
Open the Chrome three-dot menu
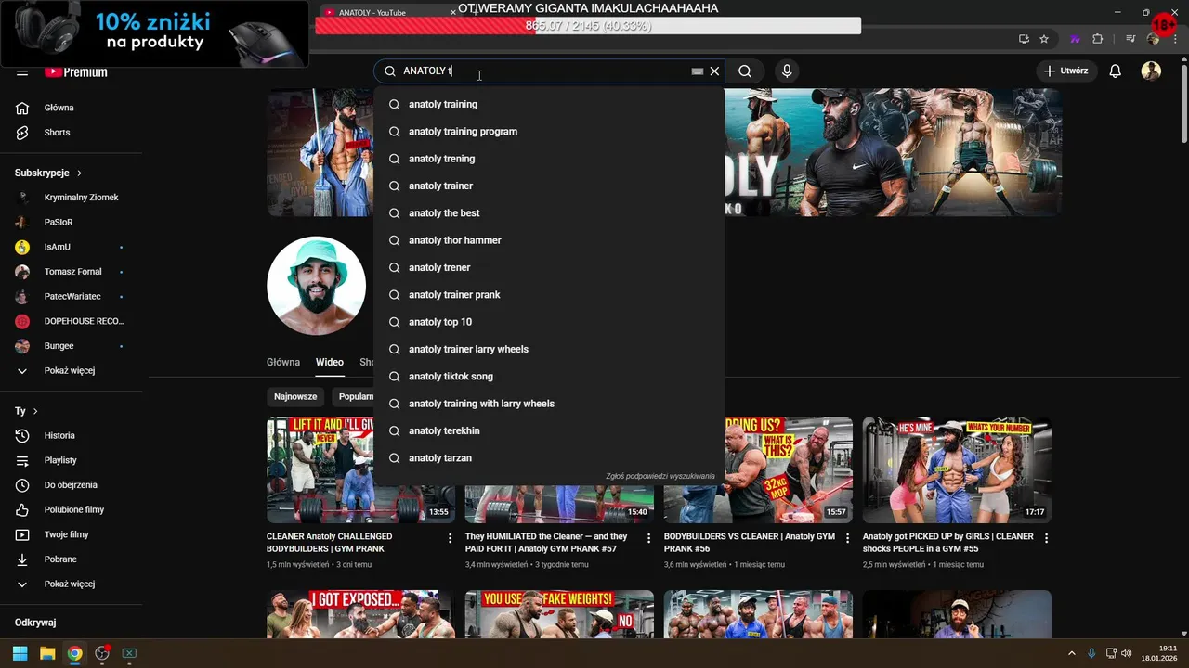1176,39
